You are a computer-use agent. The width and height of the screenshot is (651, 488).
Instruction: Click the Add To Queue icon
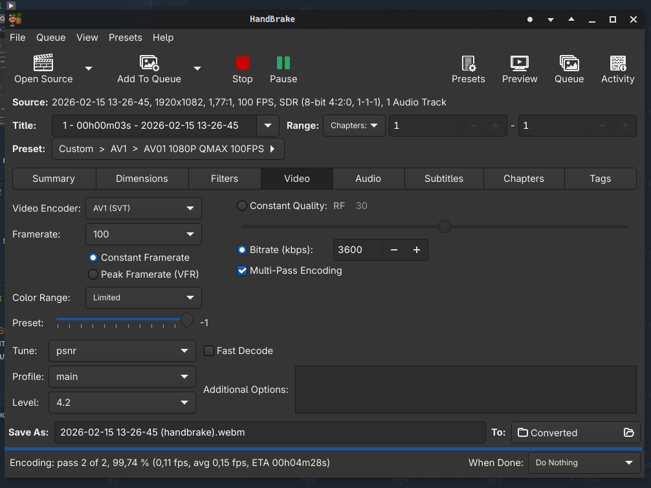point(149,63)
